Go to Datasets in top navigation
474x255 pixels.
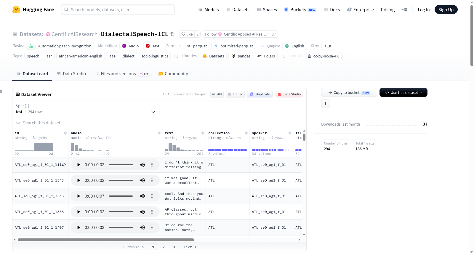238,9
